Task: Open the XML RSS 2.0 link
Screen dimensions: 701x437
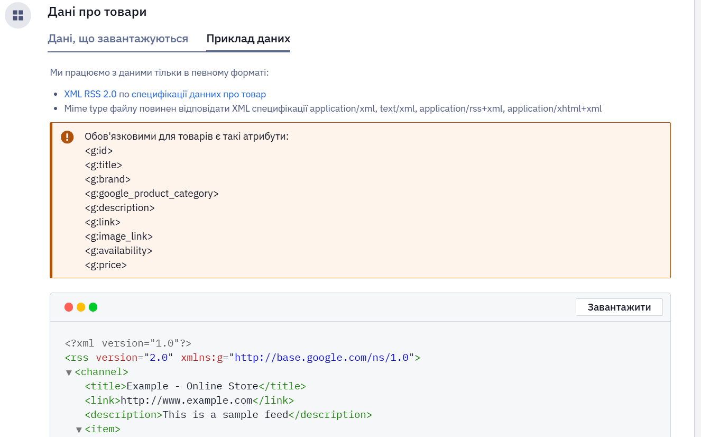Action: coord(90,94)
